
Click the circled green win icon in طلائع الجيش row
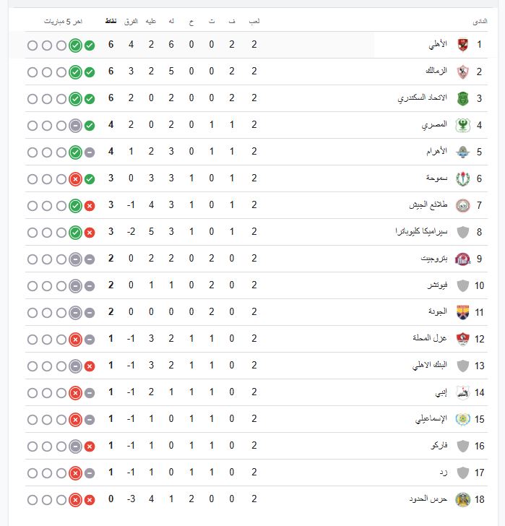point(75,206)
